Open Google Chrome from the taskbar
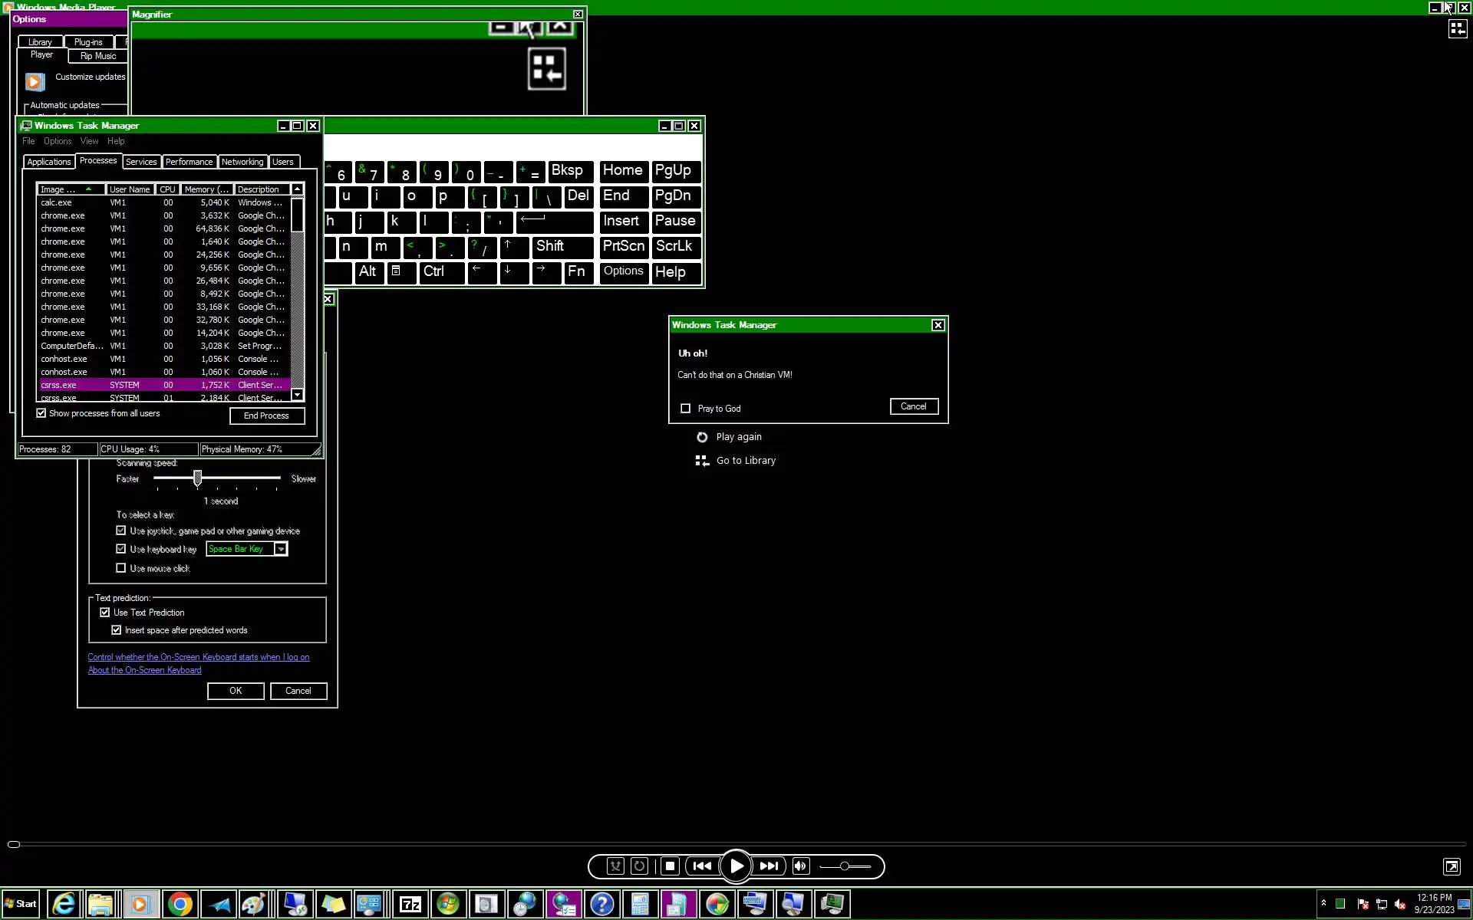Image resolution: width=1473 pixels, height=920 pixels. [180, 905]
